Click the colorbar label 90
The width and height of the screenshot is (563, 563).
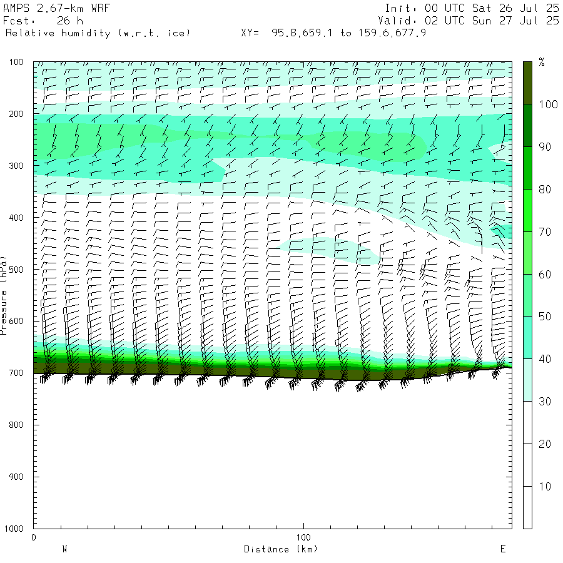pos(545,147)
